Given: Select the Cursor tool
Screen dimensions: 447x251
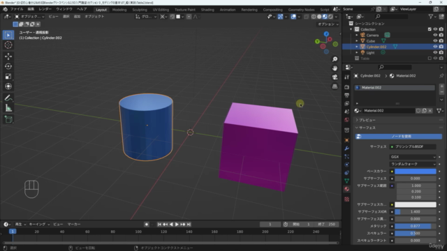Looking at the screenshot, I should pyautogui.click(x=8, y=45).
